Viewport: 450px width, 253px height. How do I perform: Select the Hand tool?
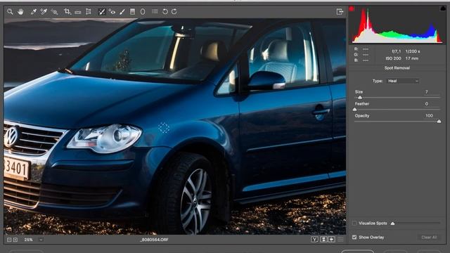click(20, 12)
